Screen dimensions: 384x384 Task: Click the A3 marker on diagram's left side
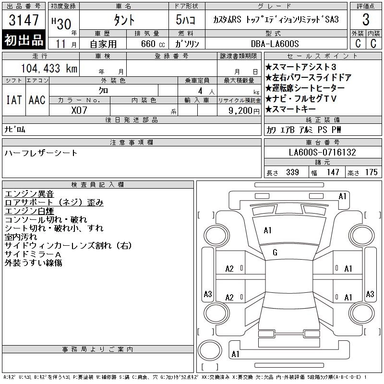tap(208, 294)
